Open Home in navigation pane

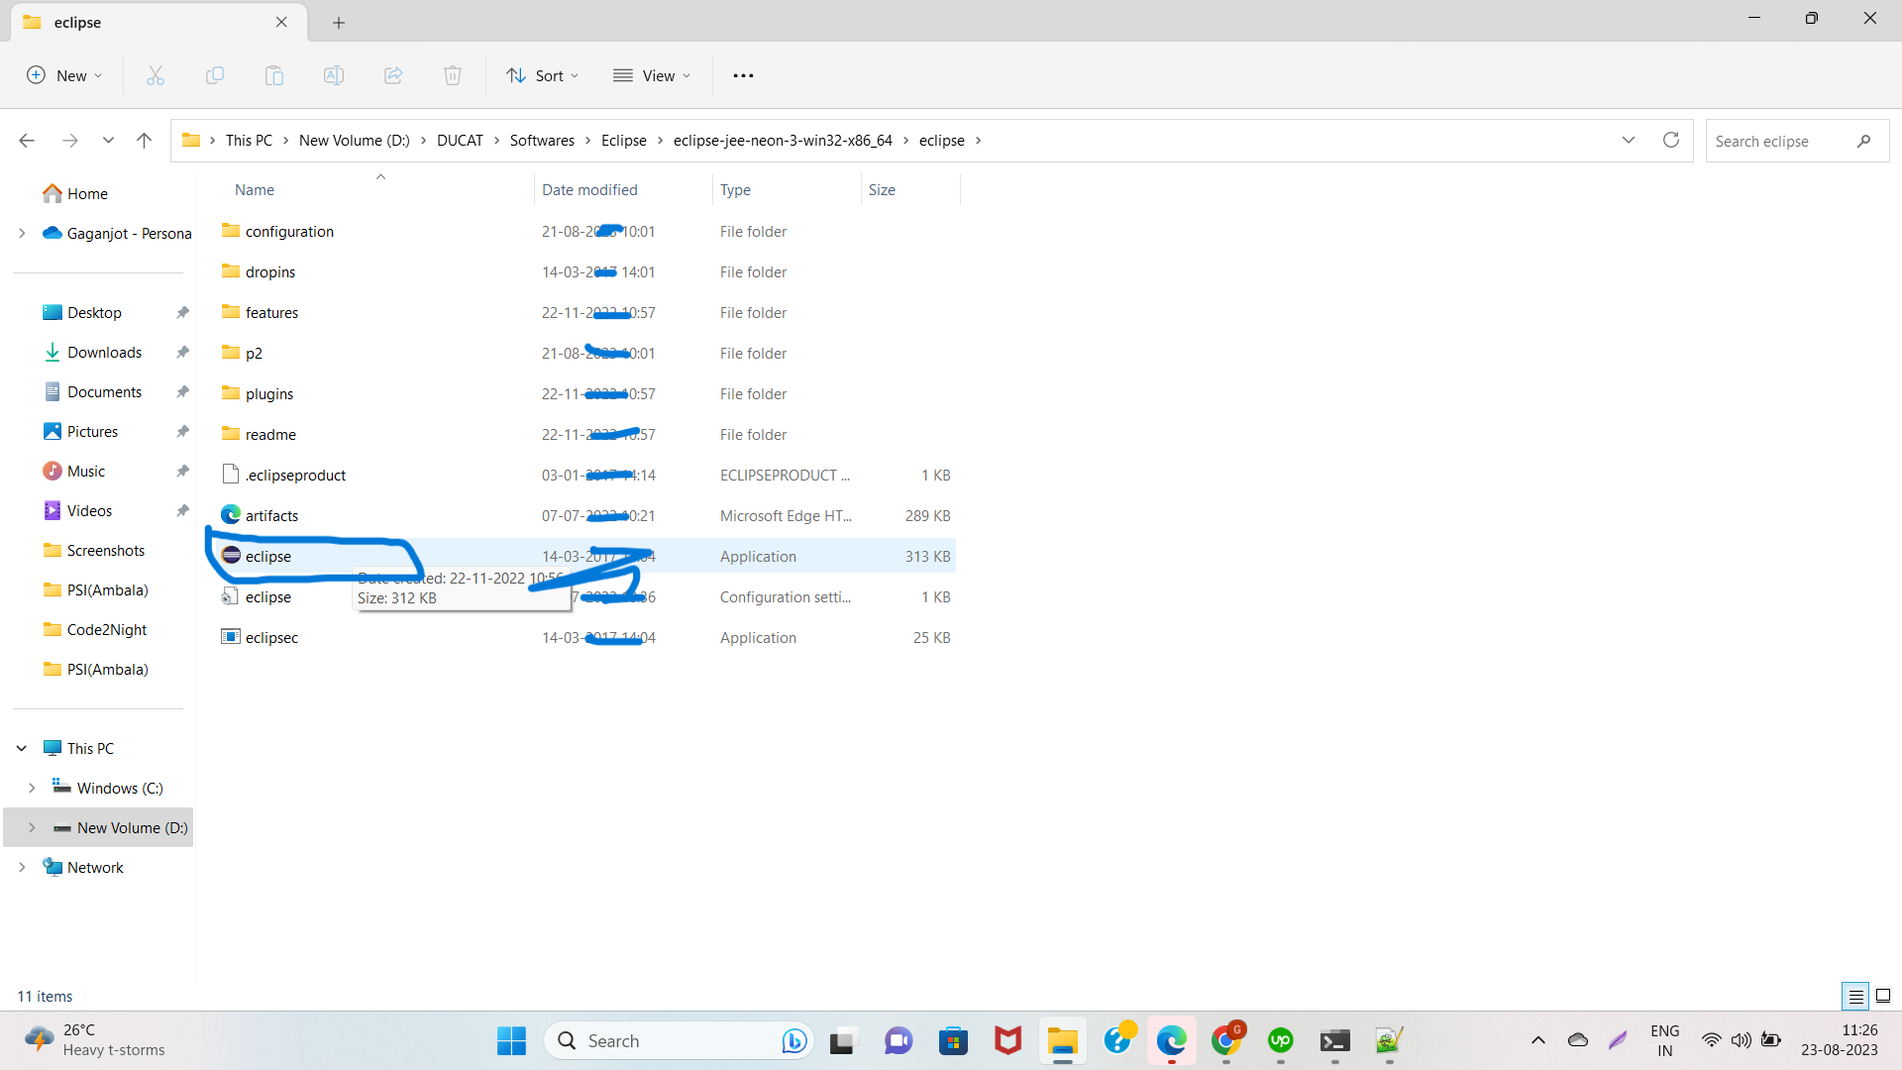tap(75, 194)
